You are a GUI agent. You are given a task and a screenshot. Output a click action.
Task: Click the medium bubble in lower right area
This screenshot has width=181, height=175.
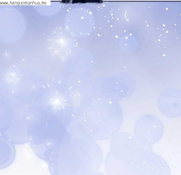[x=149, y=129]
